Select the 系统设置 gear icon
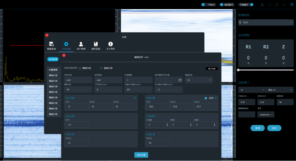The width and height of the screenshot is (296, 161). click(x=66, y=44)
